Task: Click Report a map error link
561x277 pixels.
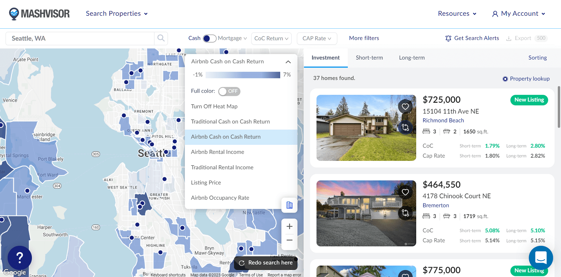Action: tap(284, 275)
